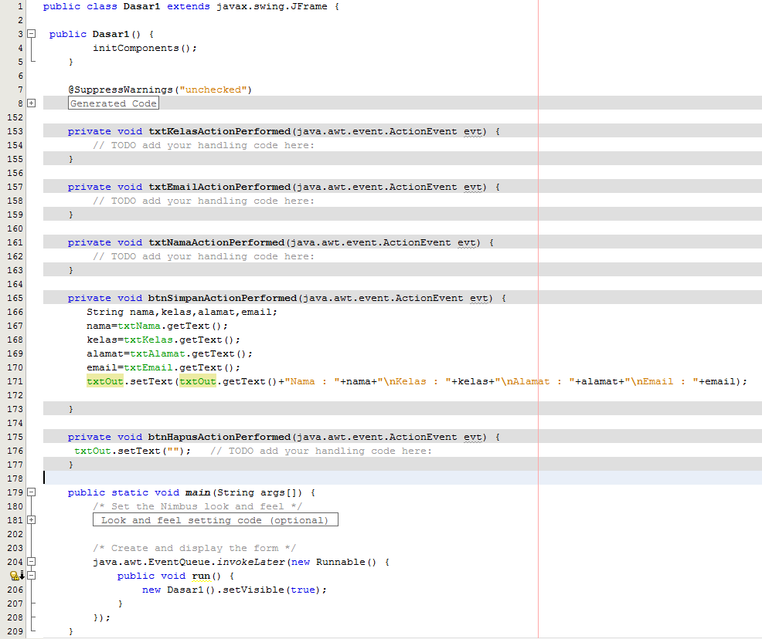The width and height of the screenshot is (762, 639).
Task: Click txtAlamat on line 169
Action: [158, 353]
